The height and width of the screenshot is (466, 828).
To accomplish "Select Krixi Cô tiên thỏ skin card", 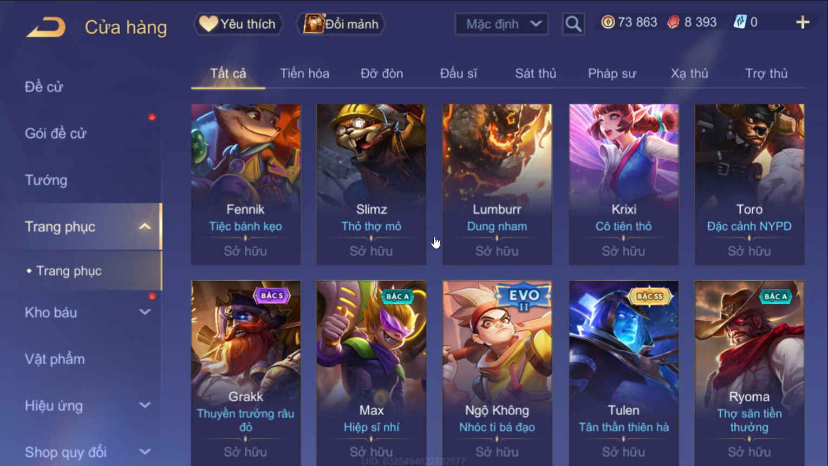I will tap(623, 184).
